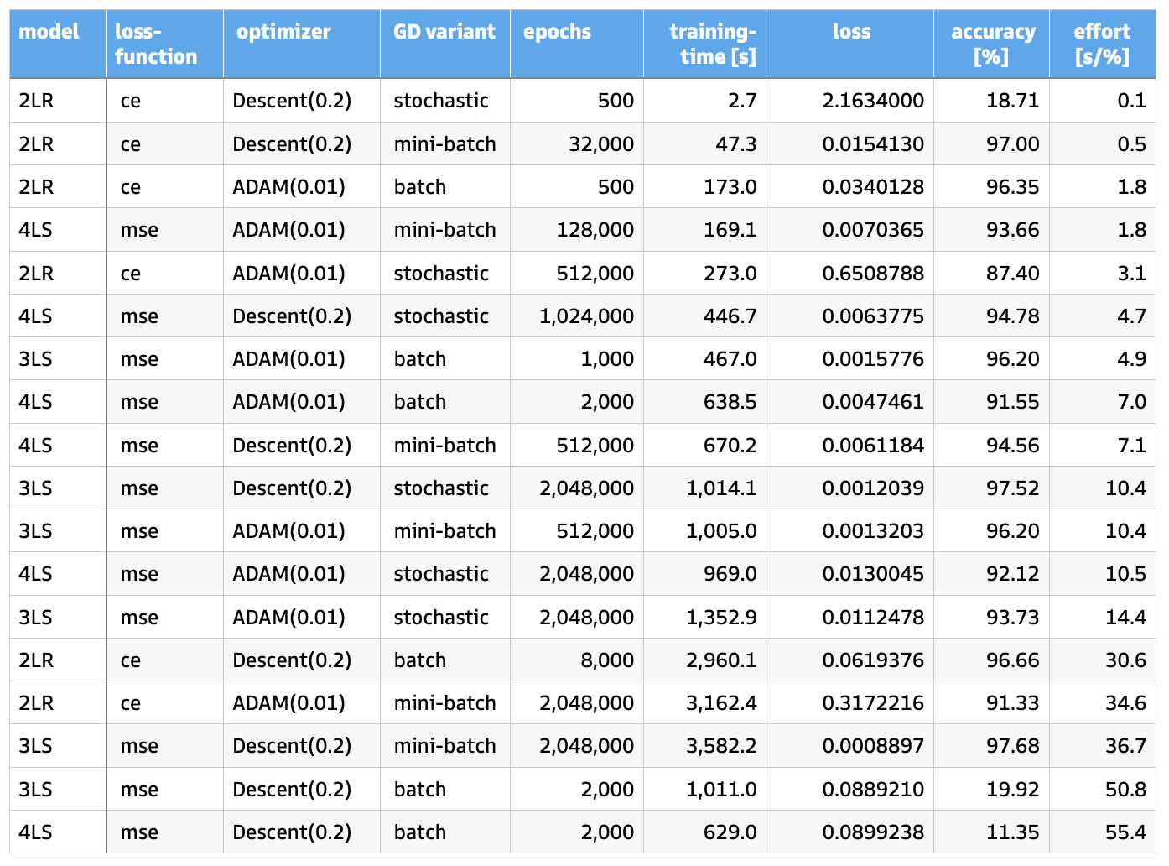This screenshot has width=1169, height=866.
Task: Click the "loss" column header
Action: 851,32
